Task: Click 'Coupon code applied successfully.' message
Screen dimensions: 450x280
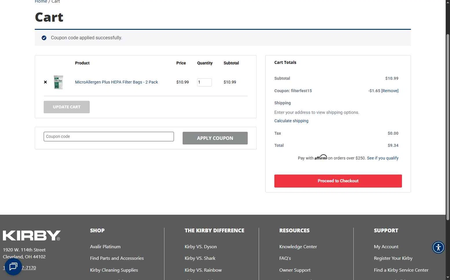Action: 87,38
